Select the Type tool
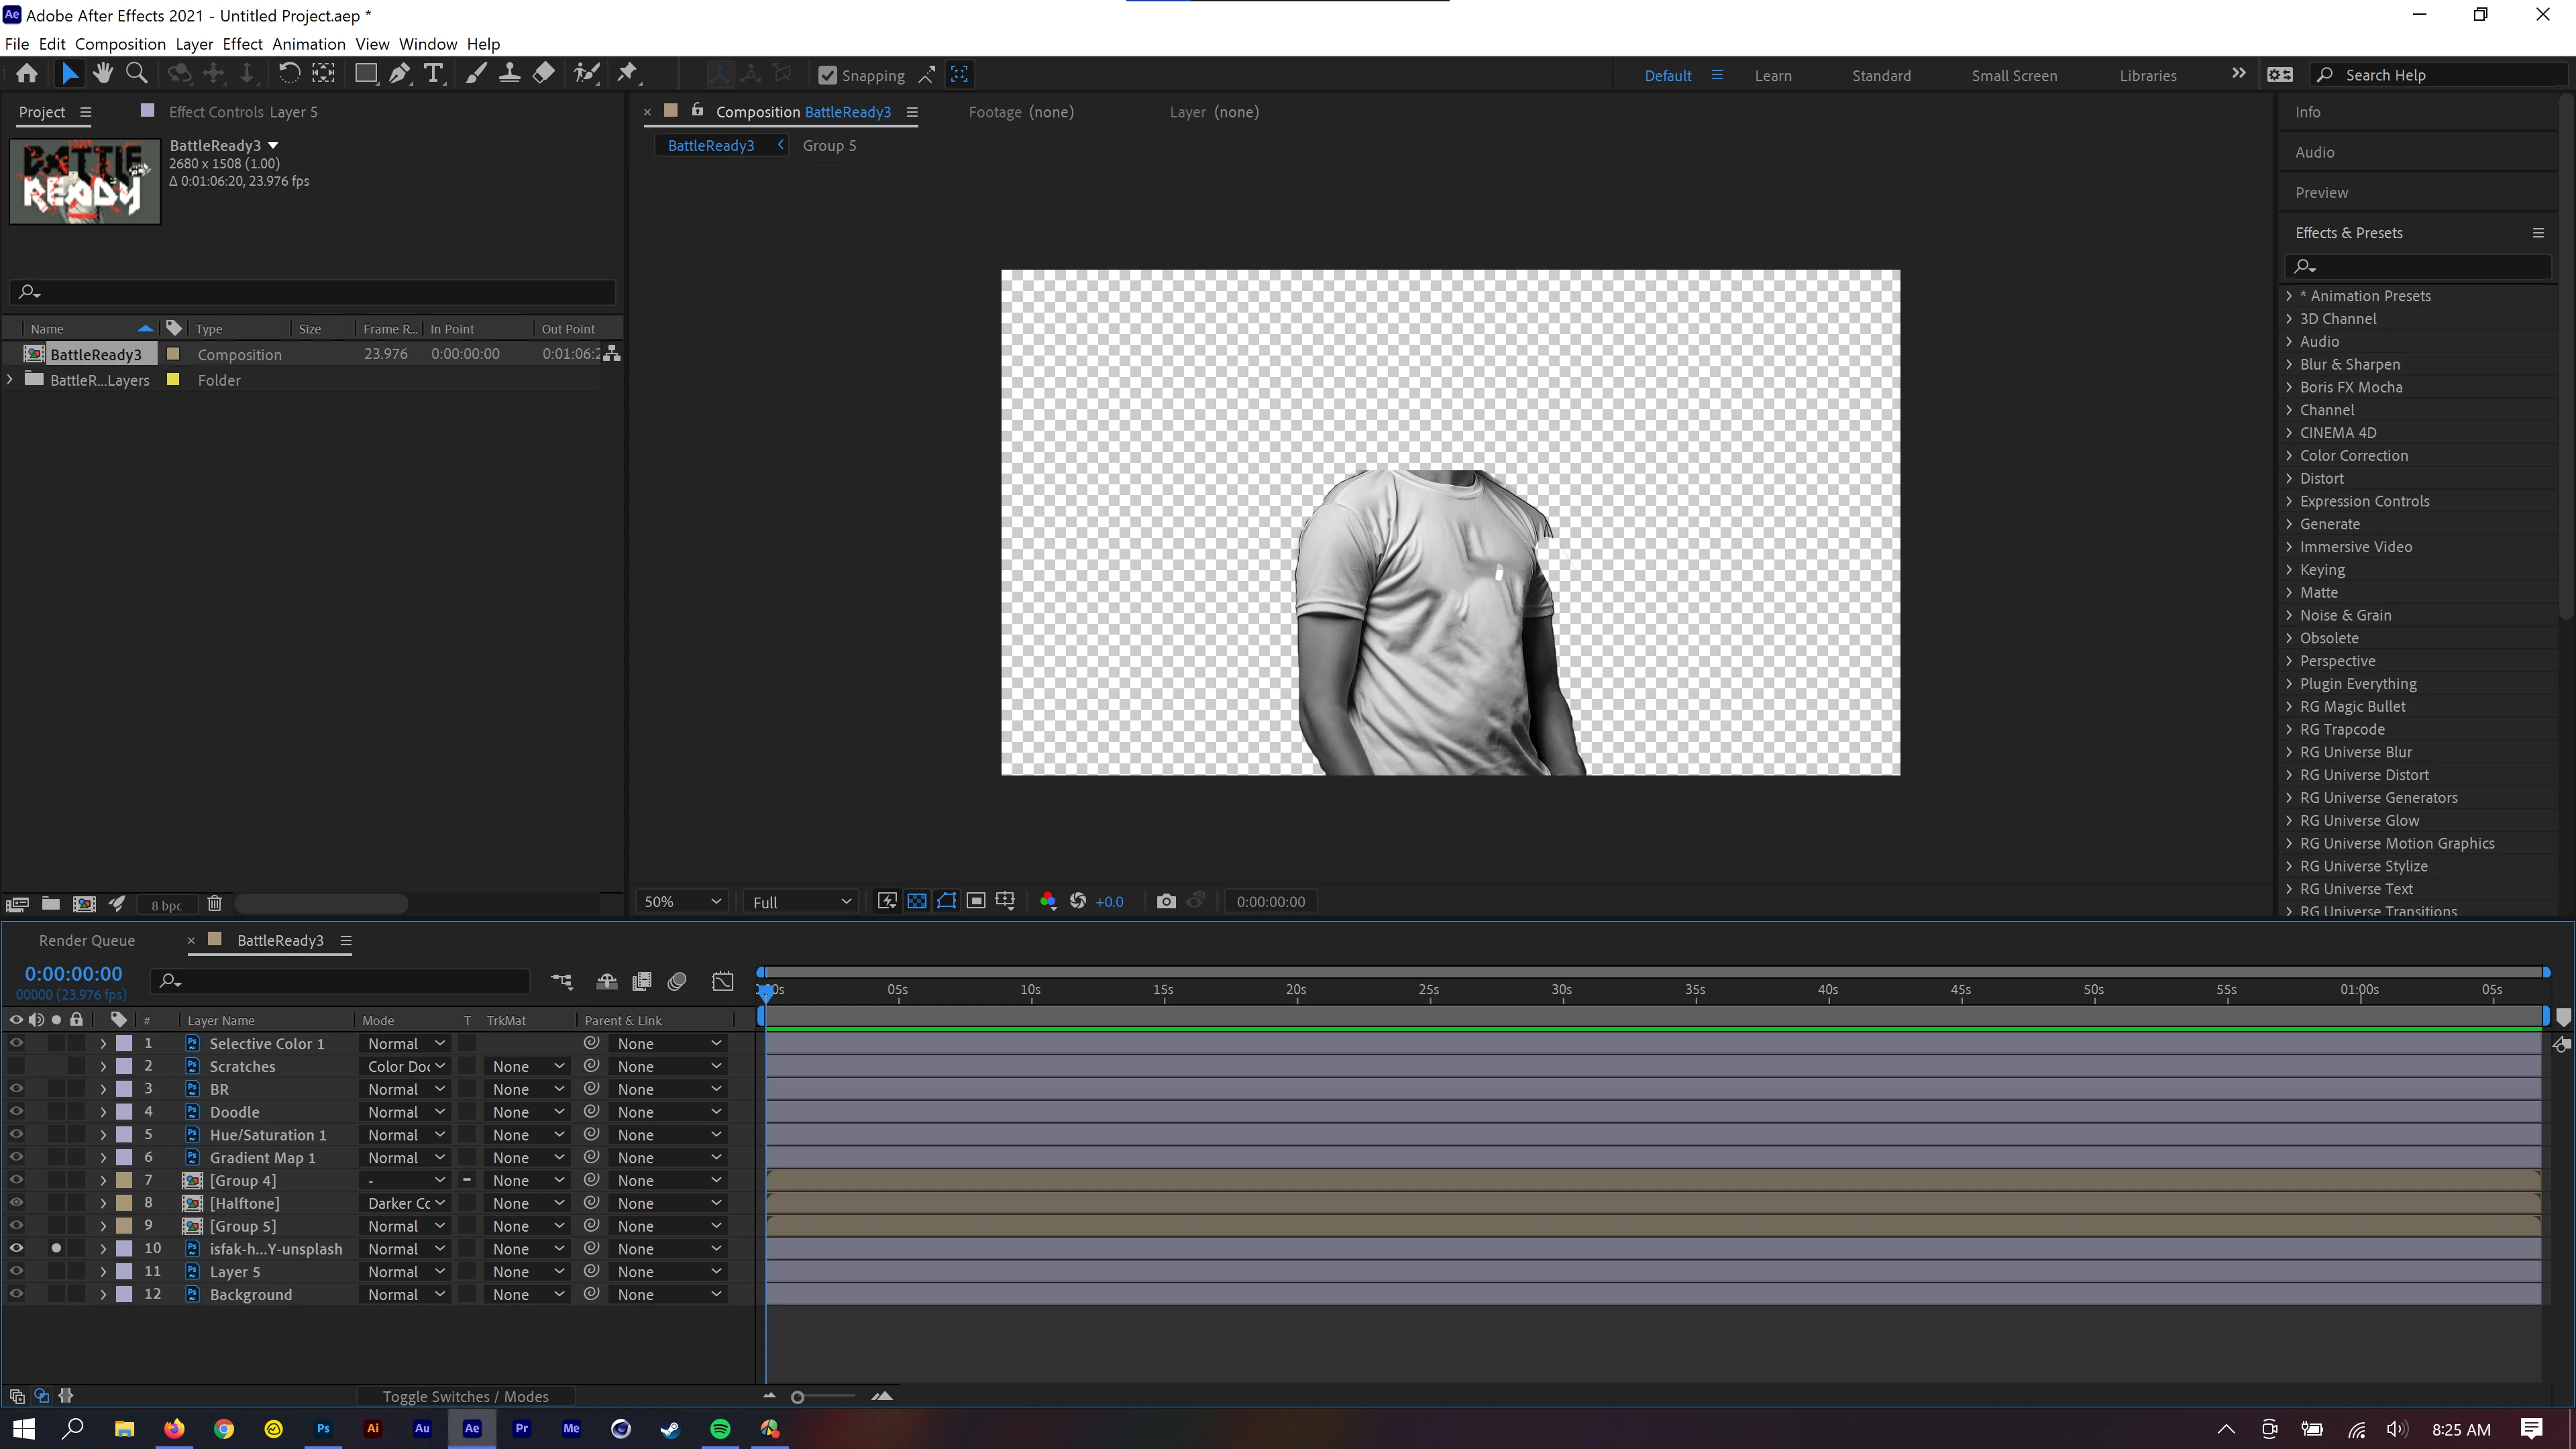The width and height of the screenshot is (2576, 1449). [x=433, y=73]
